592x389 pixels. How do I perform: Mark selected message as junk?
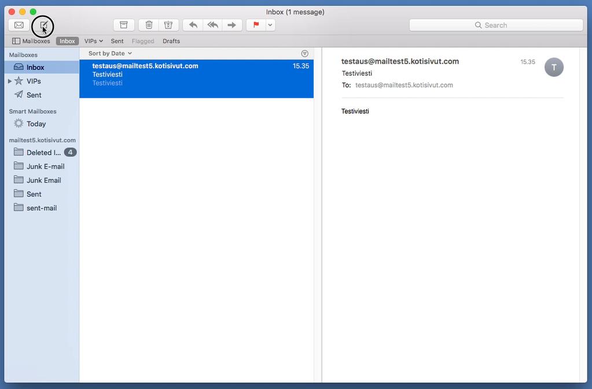click(168, 25)
